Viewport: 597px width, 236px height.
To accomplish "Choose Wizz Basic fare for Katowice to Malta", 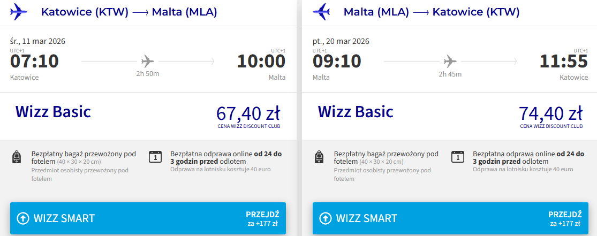I will 53,112.
